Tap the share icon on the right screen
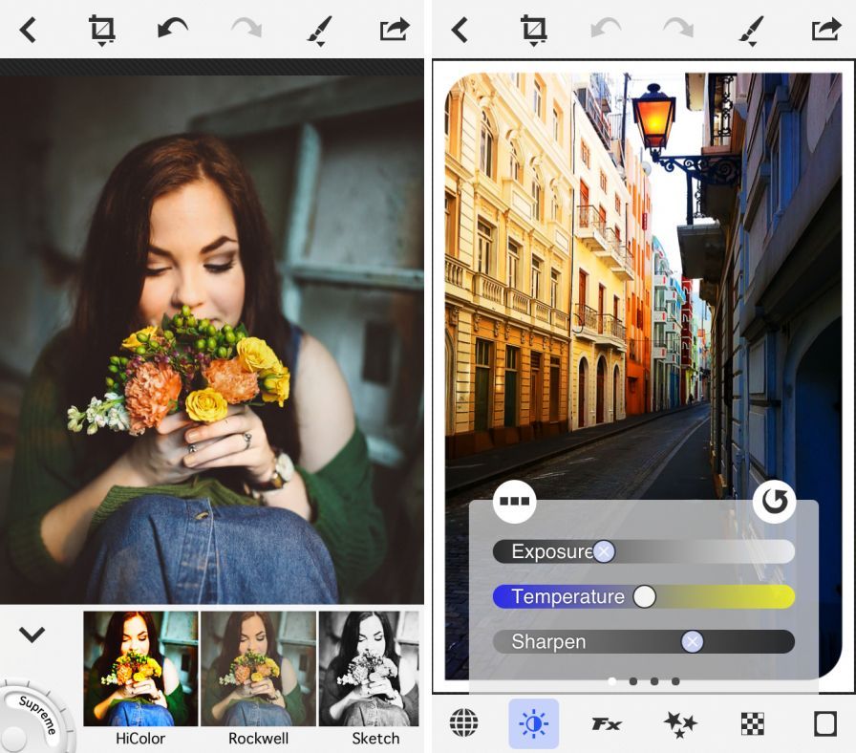 point(824,31)
